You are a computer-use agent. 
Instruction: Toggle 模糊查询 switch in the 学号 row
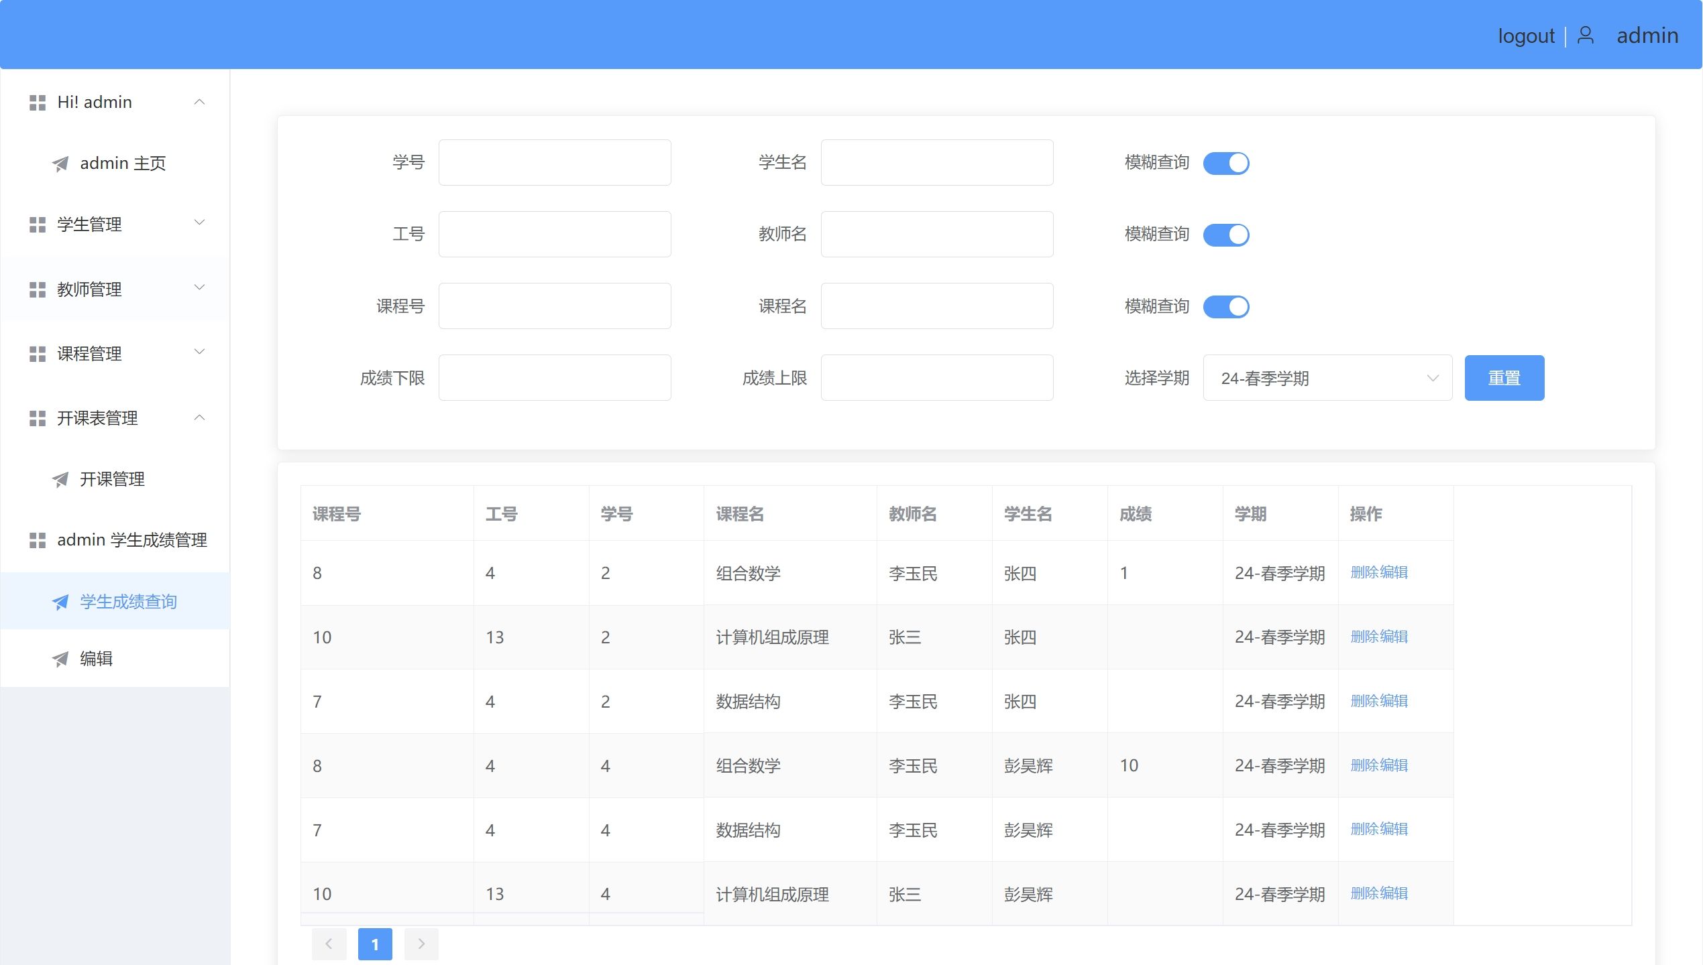1226,163
